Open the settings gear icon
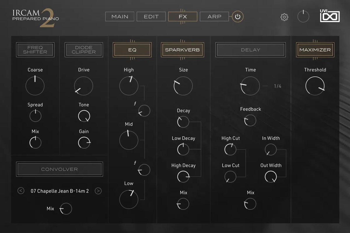Image resolution: width=350 pixels, height=233 pixels. point(283,17)
